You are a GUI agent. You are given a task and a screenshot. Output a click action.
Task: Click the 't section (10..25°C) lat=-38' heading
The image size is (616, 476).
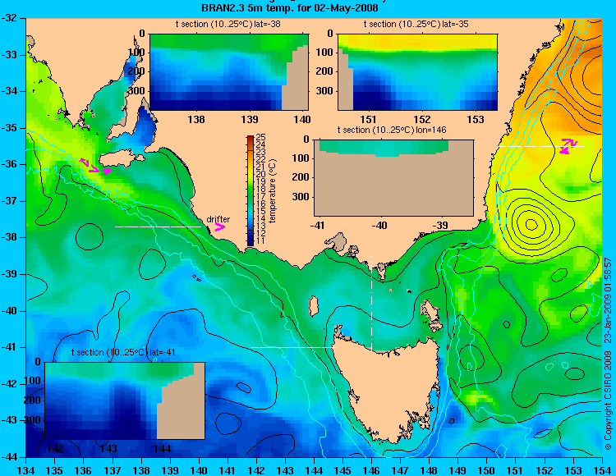click(228, 24)
